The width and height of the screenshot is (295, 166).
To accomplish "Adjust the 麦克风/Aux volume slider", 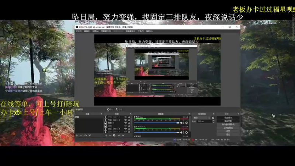I will (x=156, y=123).
